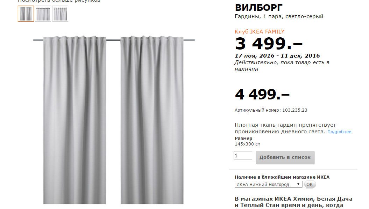Click the 145x300 см size text
The height and width of the screenshot is (209, 369).
[247, 144]
